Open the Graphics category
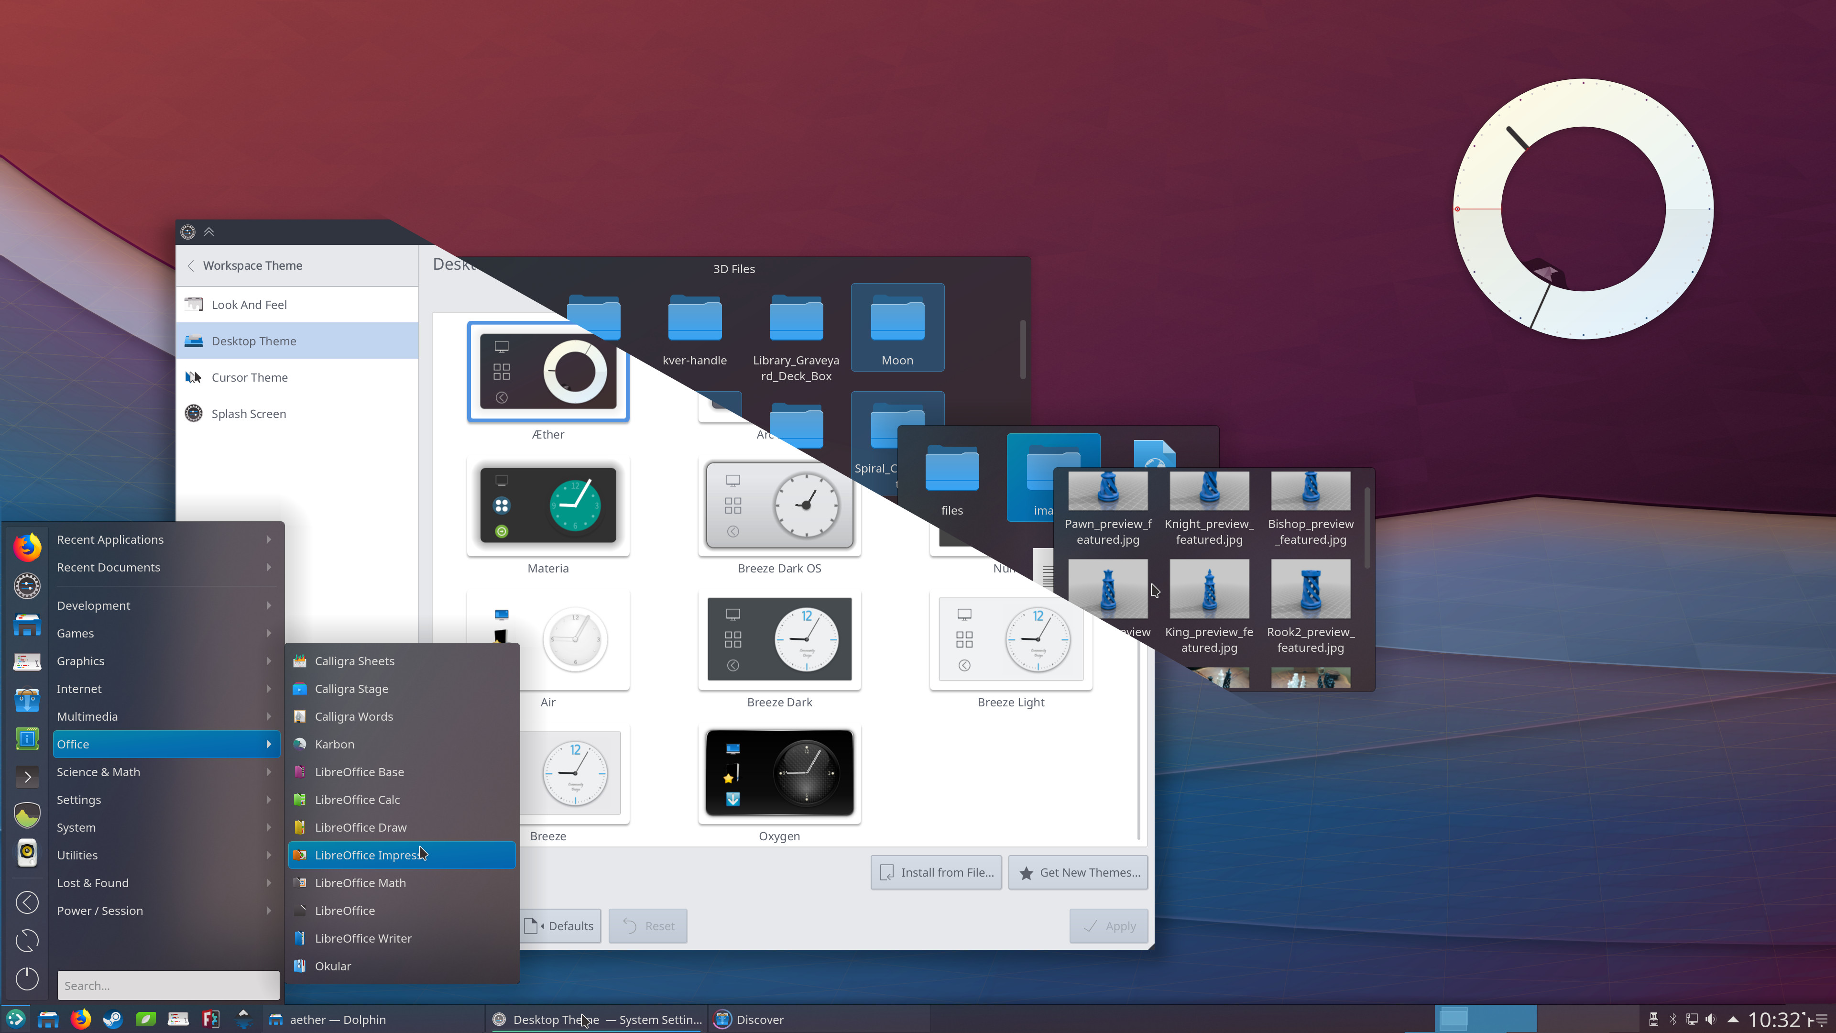This screenshot has height=1033, width=1836. pyautogui.click(x=166, y=661)
